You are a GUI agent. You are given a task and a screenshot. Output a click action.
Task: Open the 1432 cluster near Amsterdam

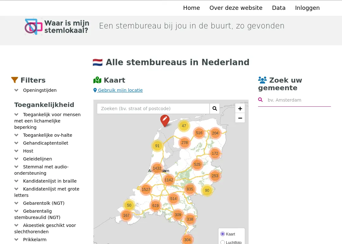pos(157,168)
